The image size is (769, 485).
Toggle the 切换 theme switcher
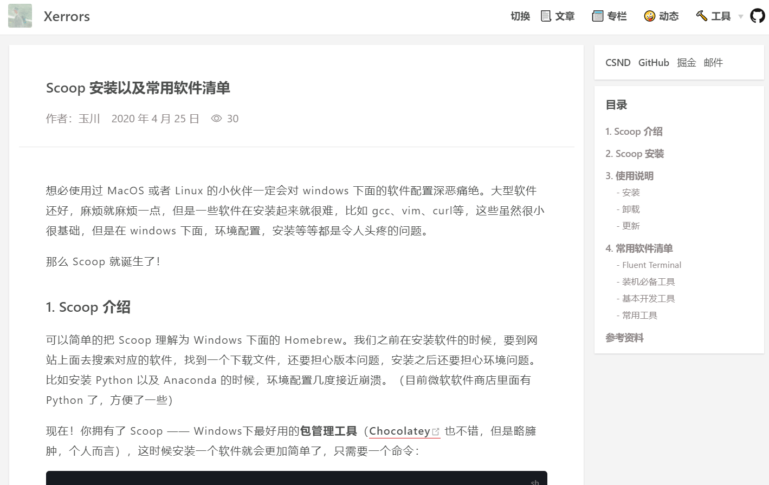click(x=520, y=16)
